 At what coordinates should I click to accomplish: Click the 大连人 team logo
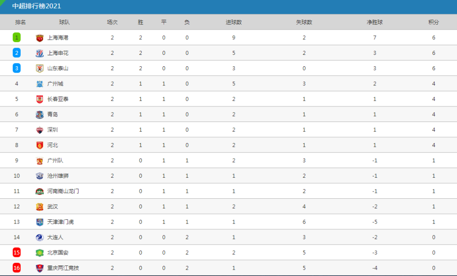click(x=40, y=238)
